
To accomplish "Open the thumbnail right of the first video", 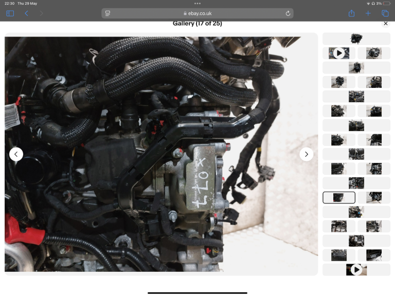I will tap(373, 53).
